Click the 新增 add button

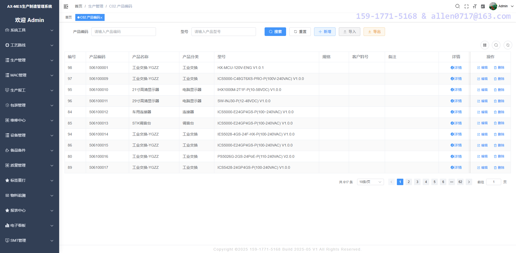[x=325, y=32]
